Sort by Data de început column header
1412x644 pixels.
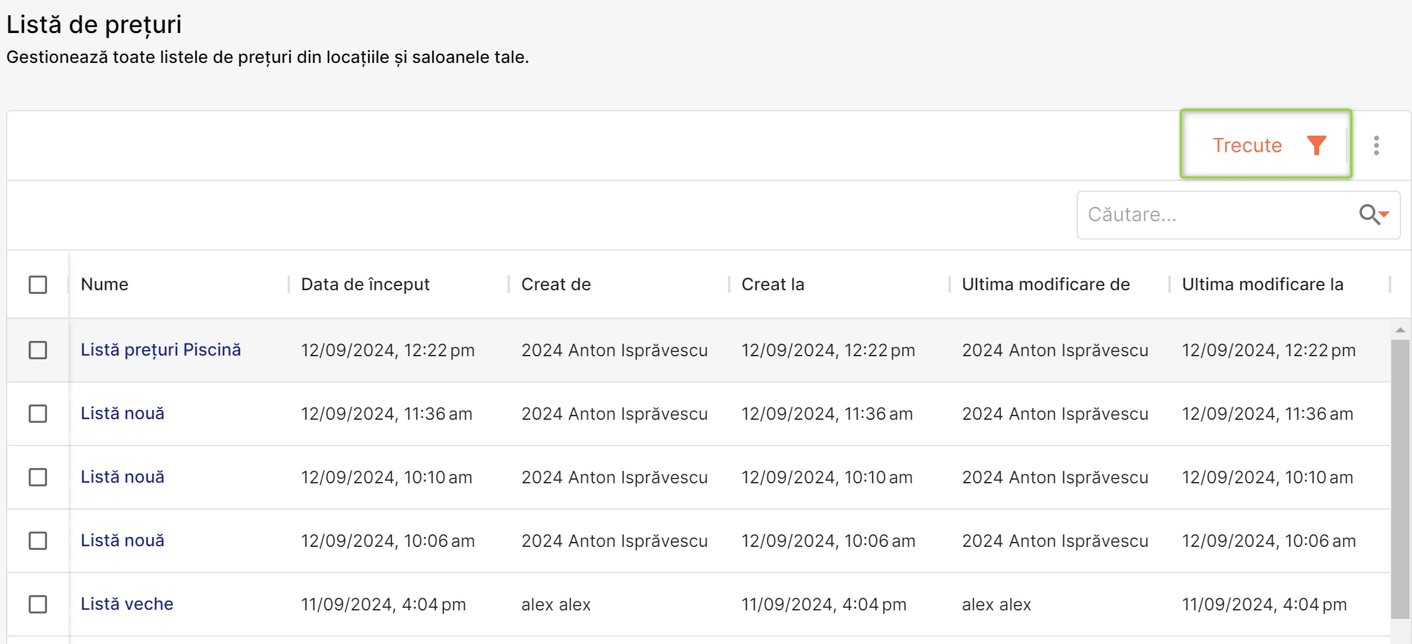(x=365, y=285)
